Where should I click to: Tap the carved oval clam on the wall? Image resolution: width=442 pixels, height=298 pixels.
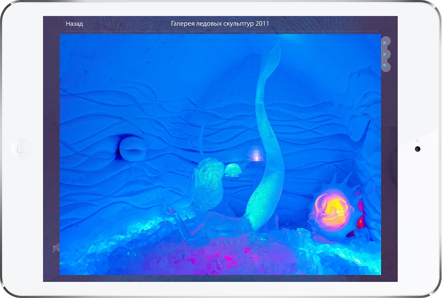tap(131, 148)
